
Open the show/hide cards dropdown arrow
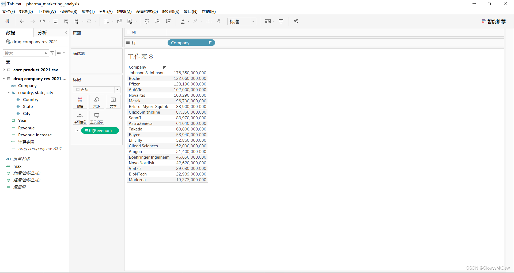274,21
